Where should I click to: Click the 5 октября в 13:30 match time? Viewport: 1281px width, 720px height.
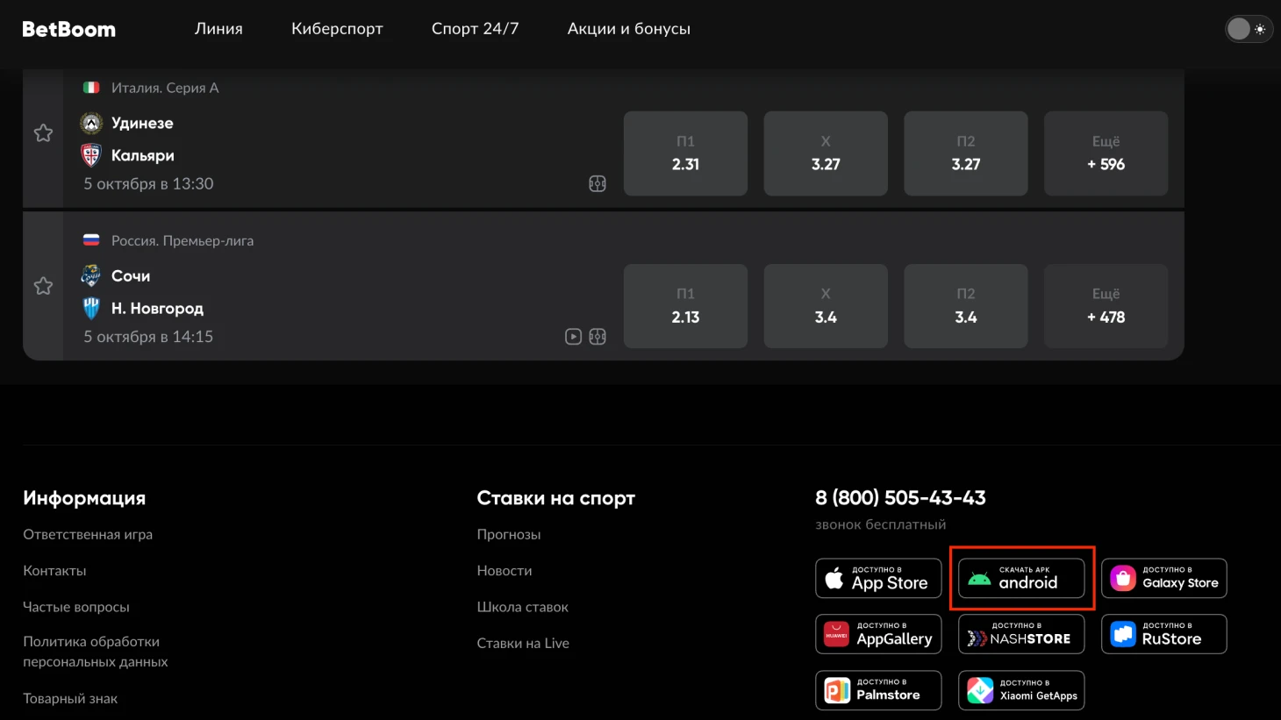tap(148, 184)
